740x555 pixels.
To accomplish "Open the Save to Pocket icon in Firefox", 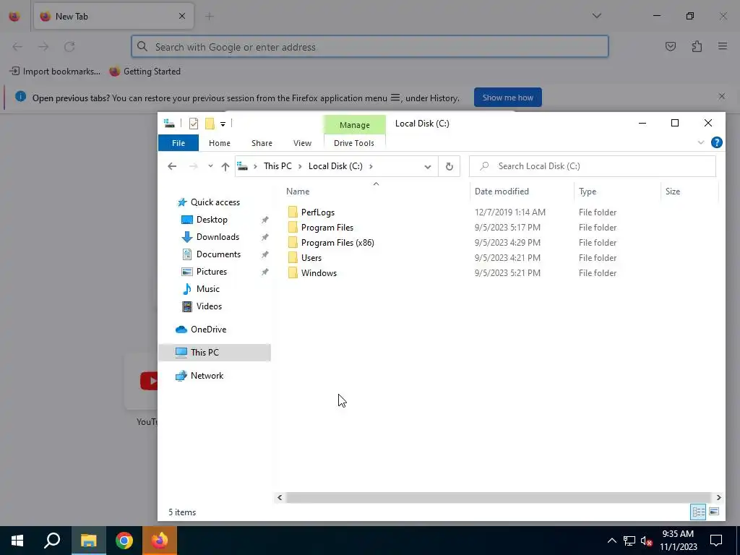I will coord(671,46).
